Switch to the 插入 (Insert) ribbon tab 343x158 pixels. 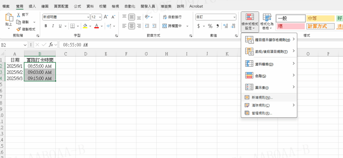32,6
